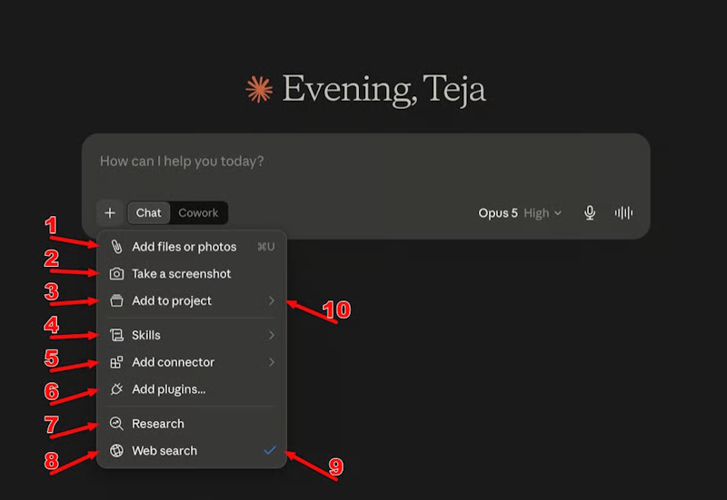Click the Skills scroll icon
This screenshot has height=500, width=727.
tap(116, 335)
